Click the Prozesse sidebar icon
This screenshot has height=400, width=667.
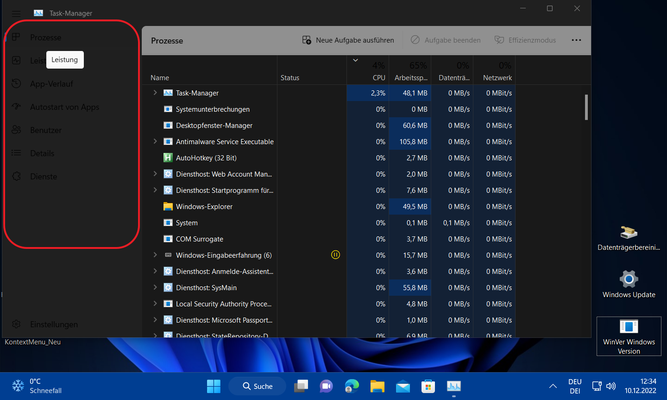16,37
